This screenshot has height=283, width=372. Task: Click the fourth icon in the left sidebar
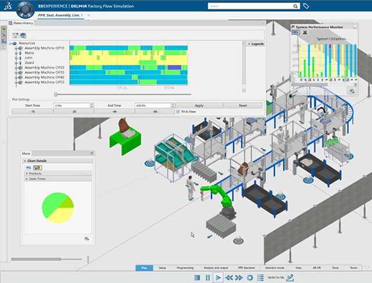point(3,47)
